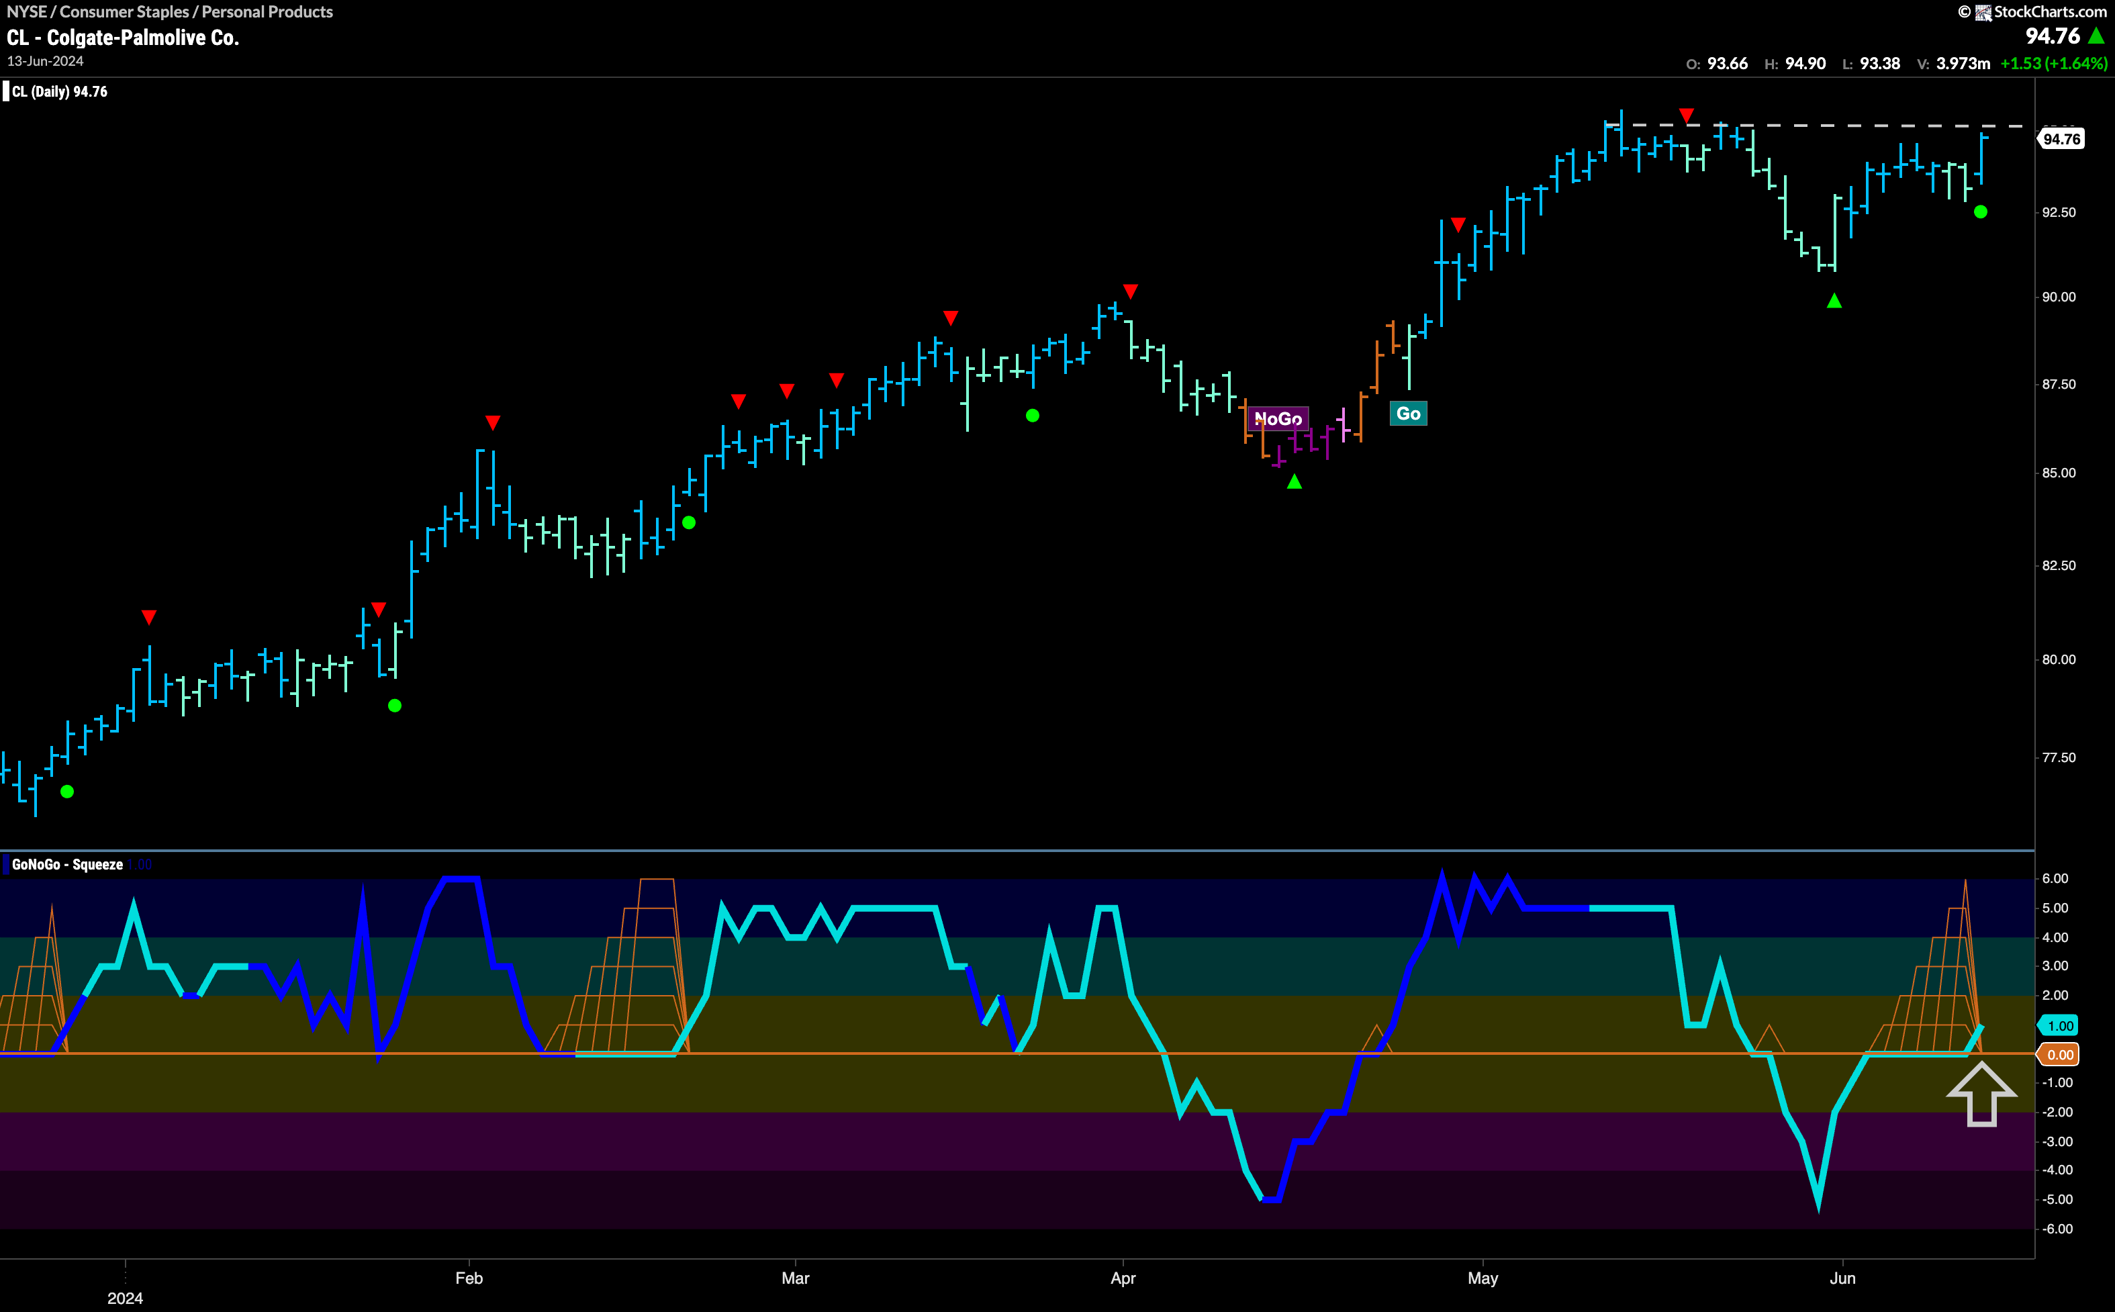Click the CL - Colgate-Palmolive Co. title
Viewport: 2115px width, 1312px height.
point(122,38)
